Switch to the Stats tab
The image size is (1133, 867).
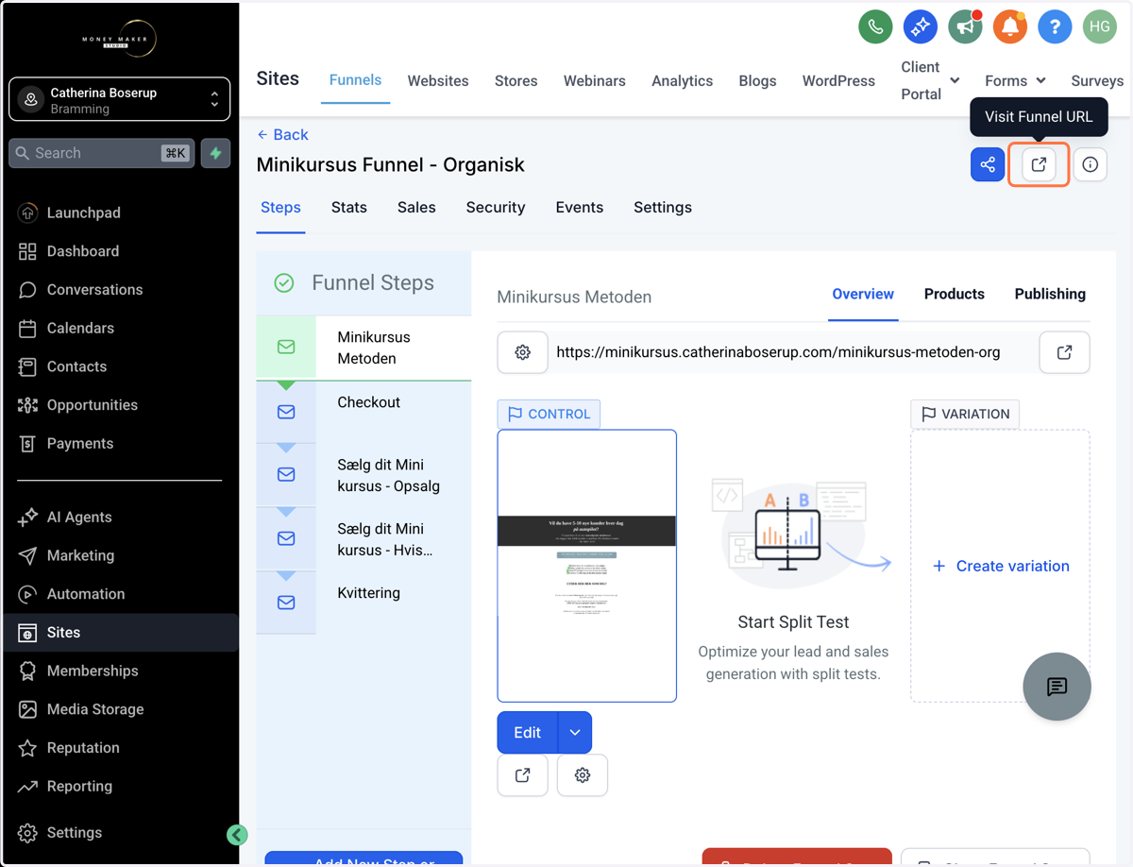tap(349, 207)
